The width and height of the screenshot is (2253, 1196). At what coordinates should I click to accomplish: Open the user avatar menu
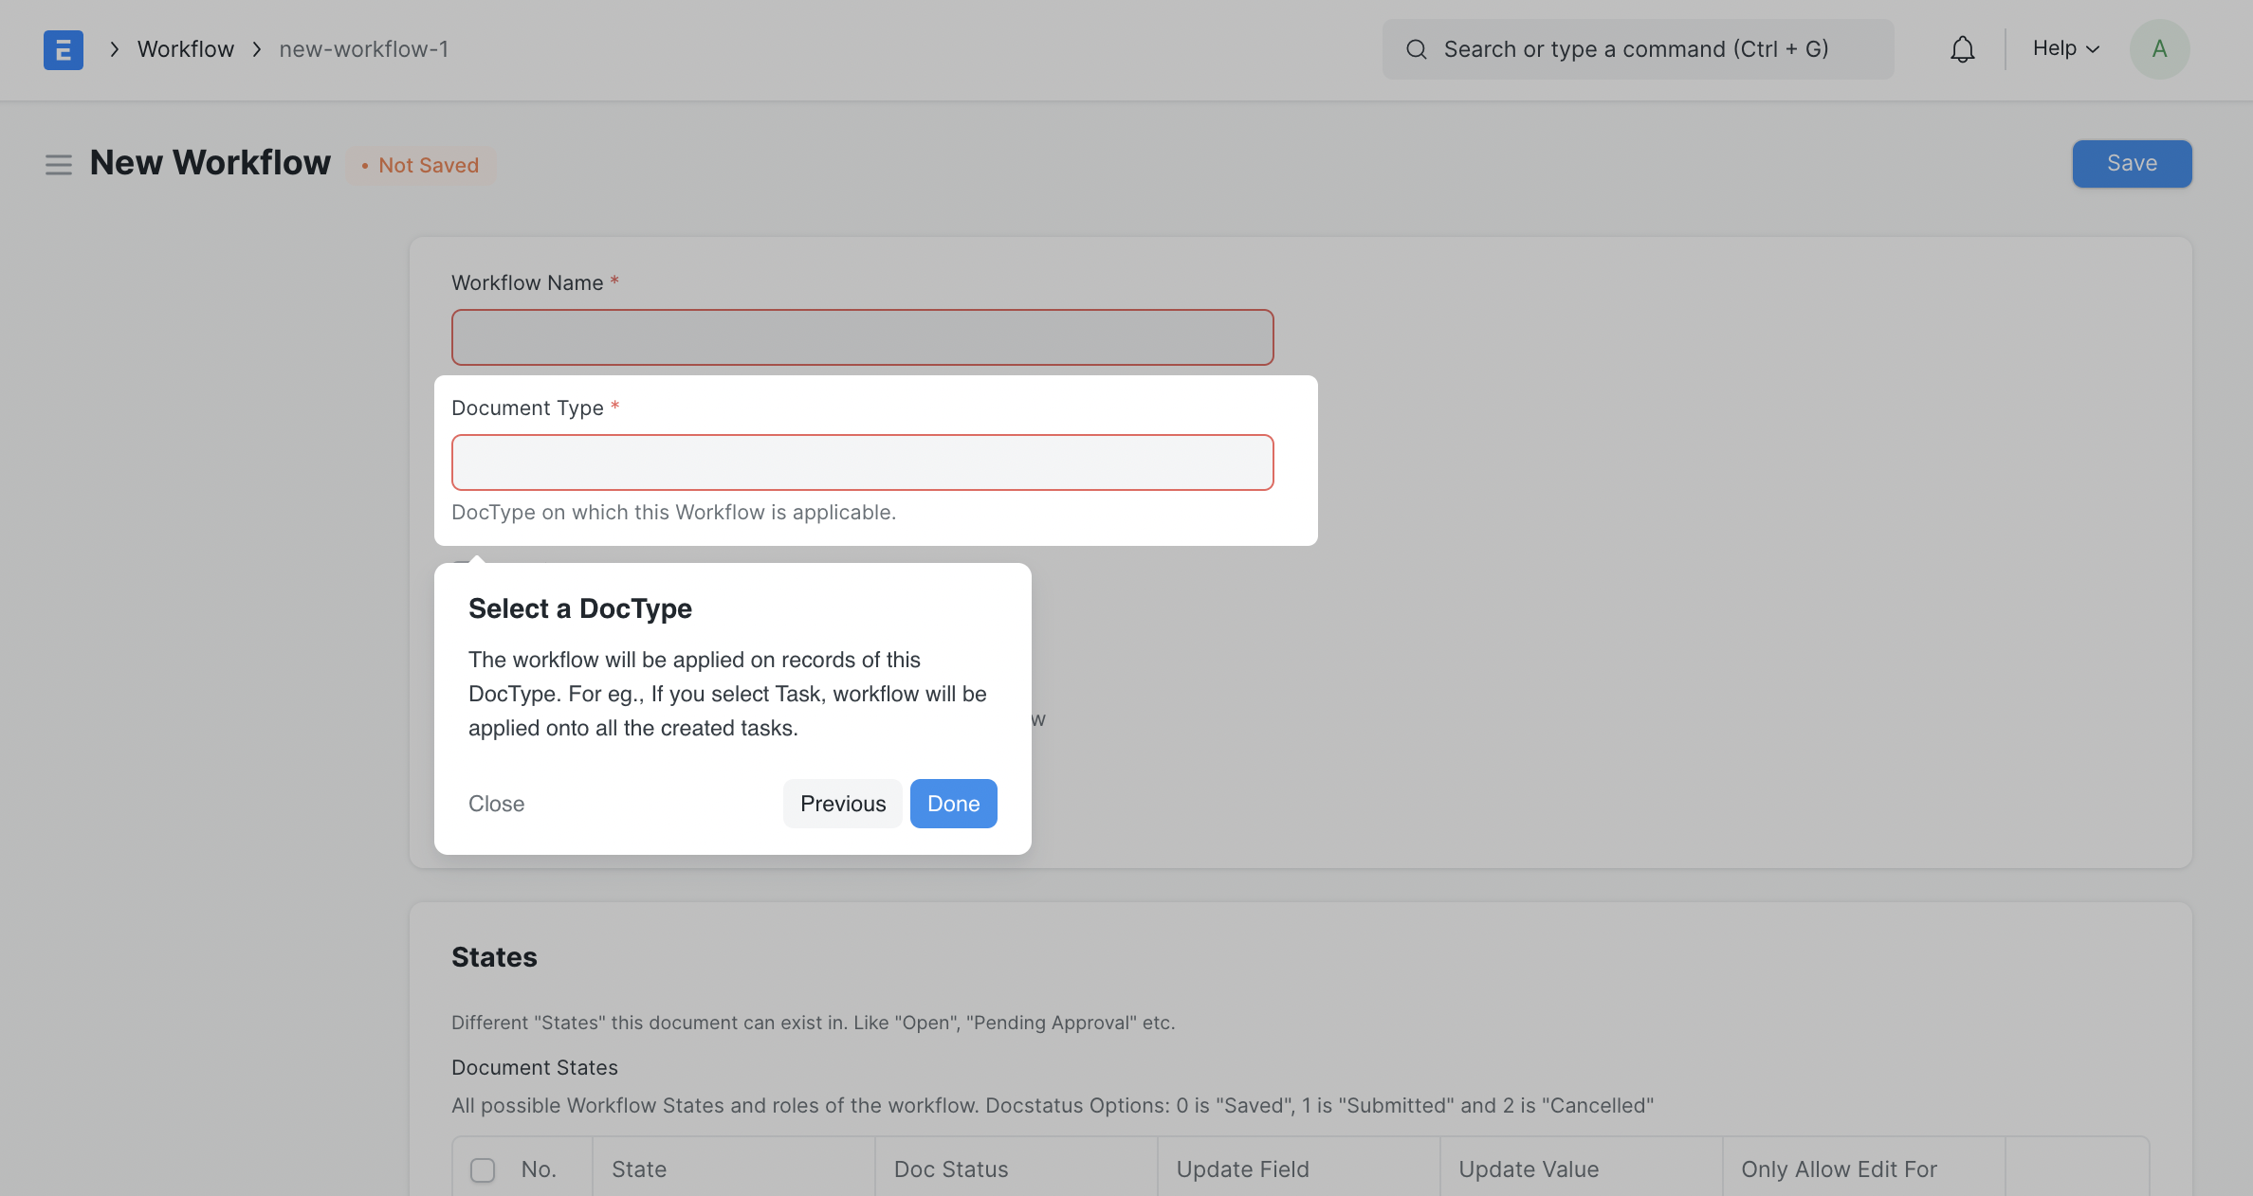pyautogui.click(x=2159, y=49)
